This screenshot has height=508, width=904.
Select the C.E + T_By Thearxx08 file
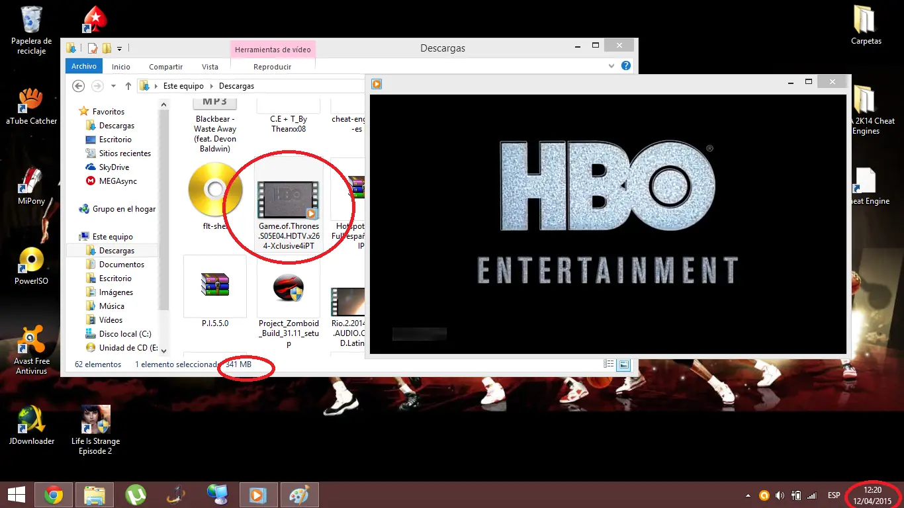[x=289, y=116]
